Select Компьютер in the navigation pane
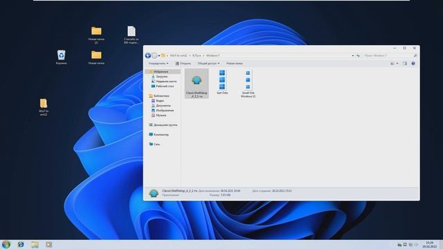 (x=159, y=135)
